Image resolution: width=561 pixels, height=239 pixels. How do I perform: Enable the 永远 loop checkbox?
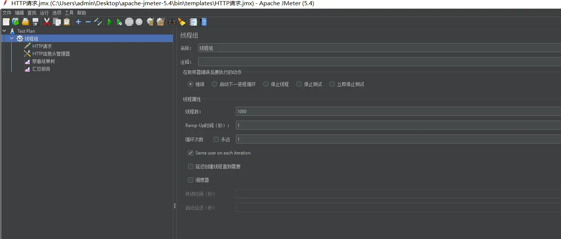pos(216,139)
